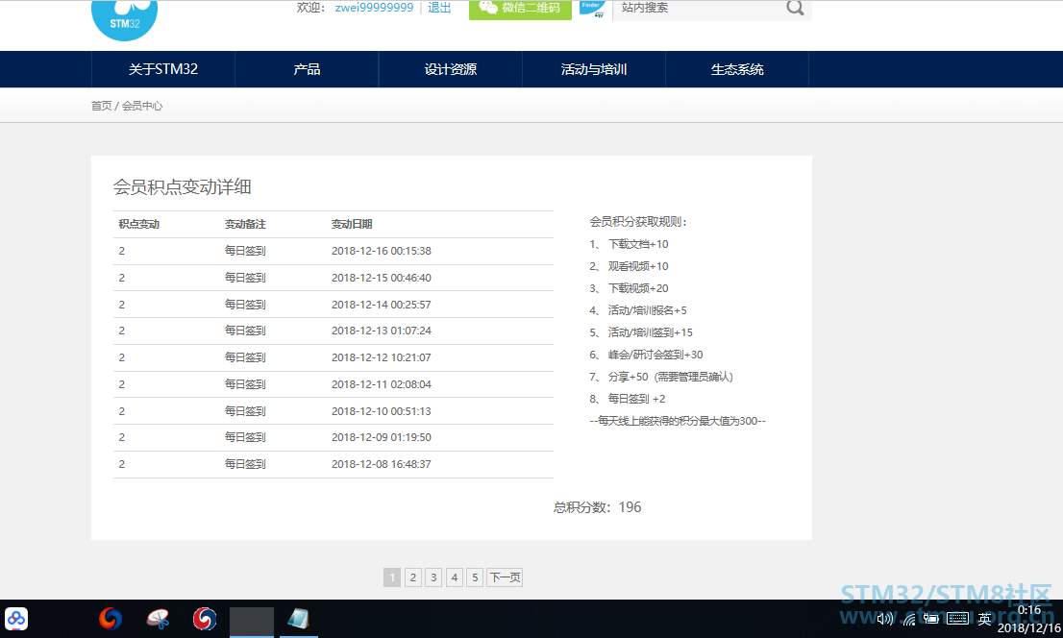
Task: Open the WeChat QR code button
Action: 520,9
